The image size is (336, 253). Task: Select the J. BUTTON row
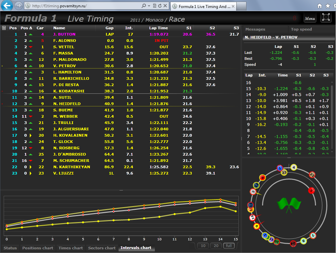pyautogui.click(x=120, y=34)
